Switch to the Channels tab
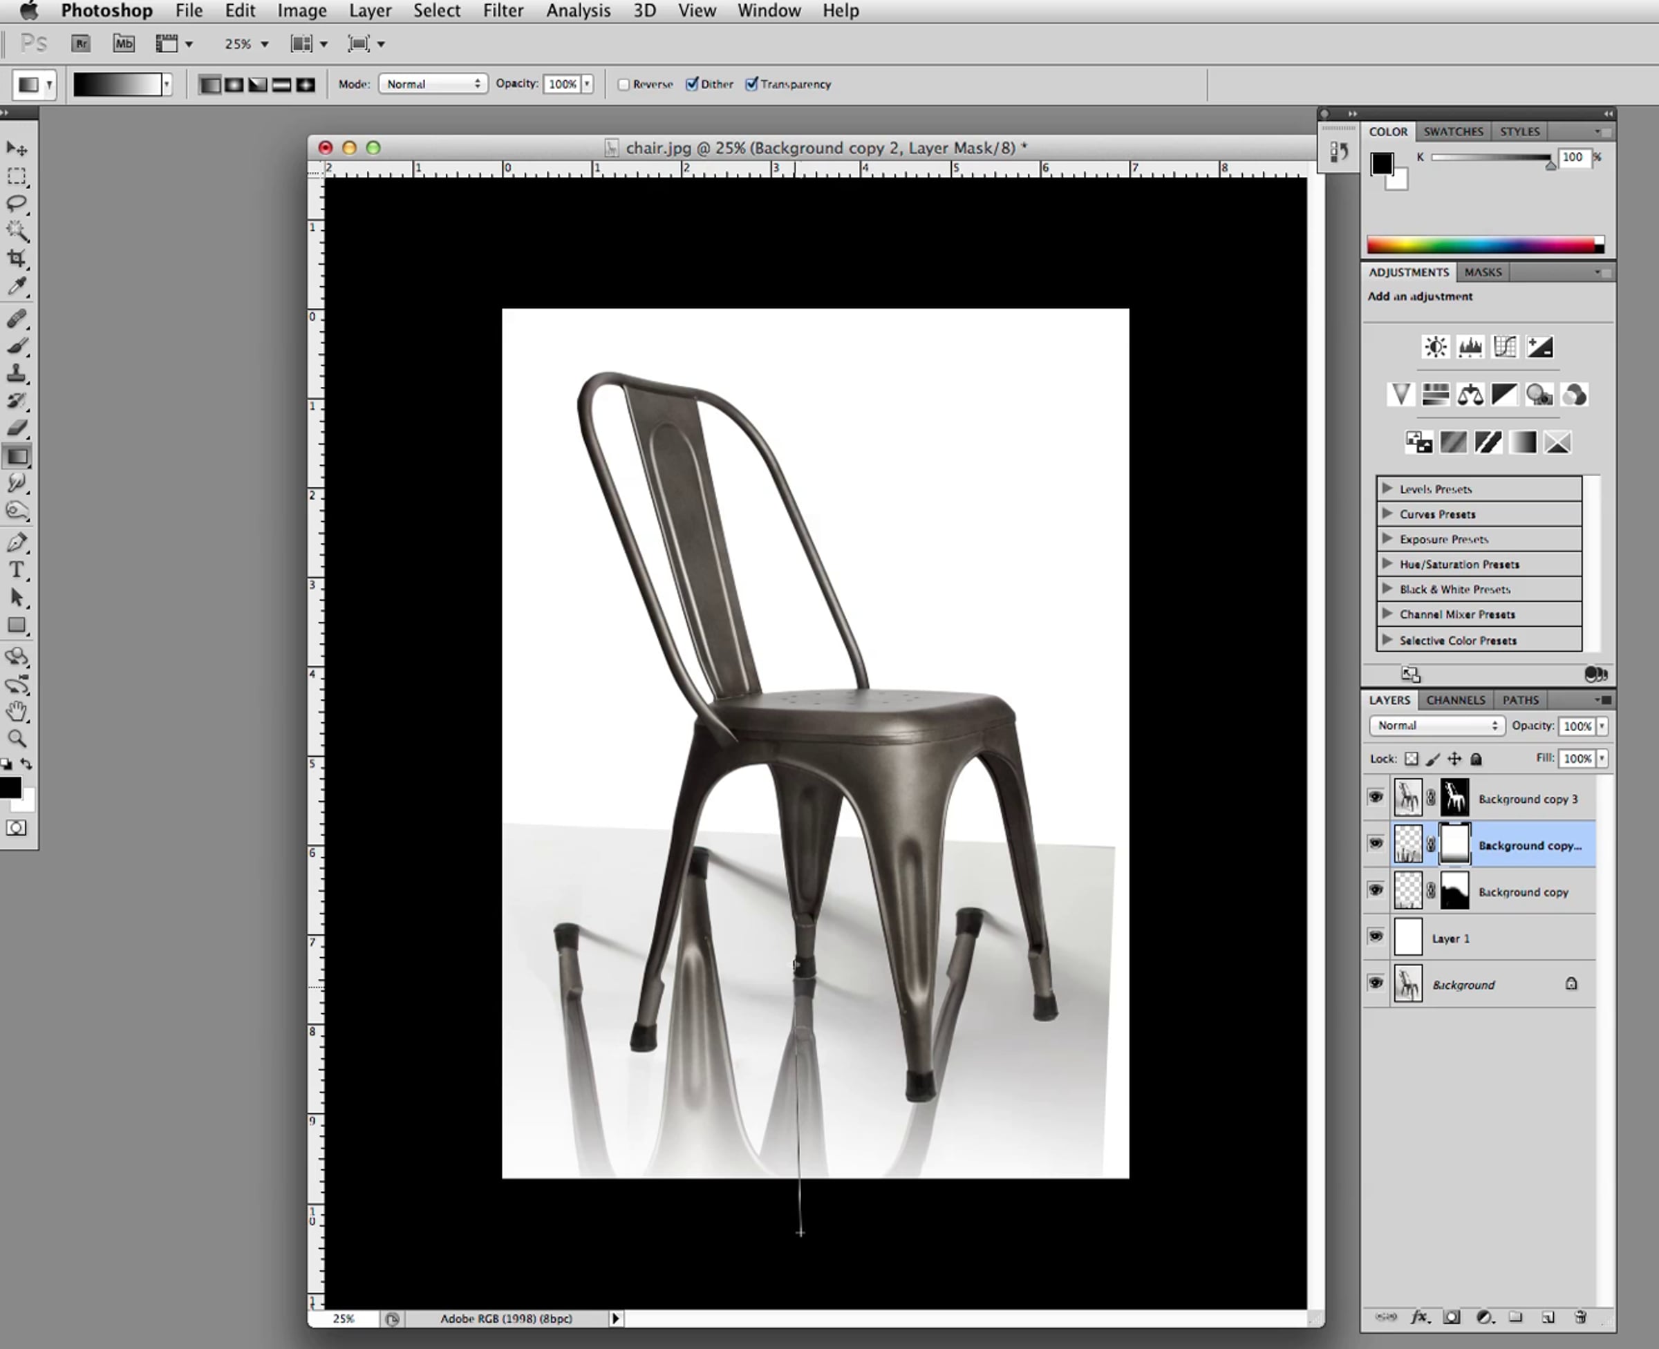Viewport: 1659px width, 1349px height. coord(1455,699)
